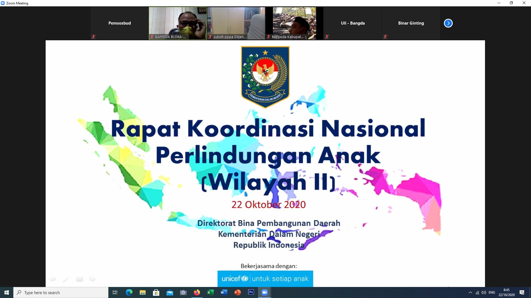Click muted microphone icon on BAPPEDA BLORA tile
Screen dimensions: 531x298
click(x=152, y=37)
